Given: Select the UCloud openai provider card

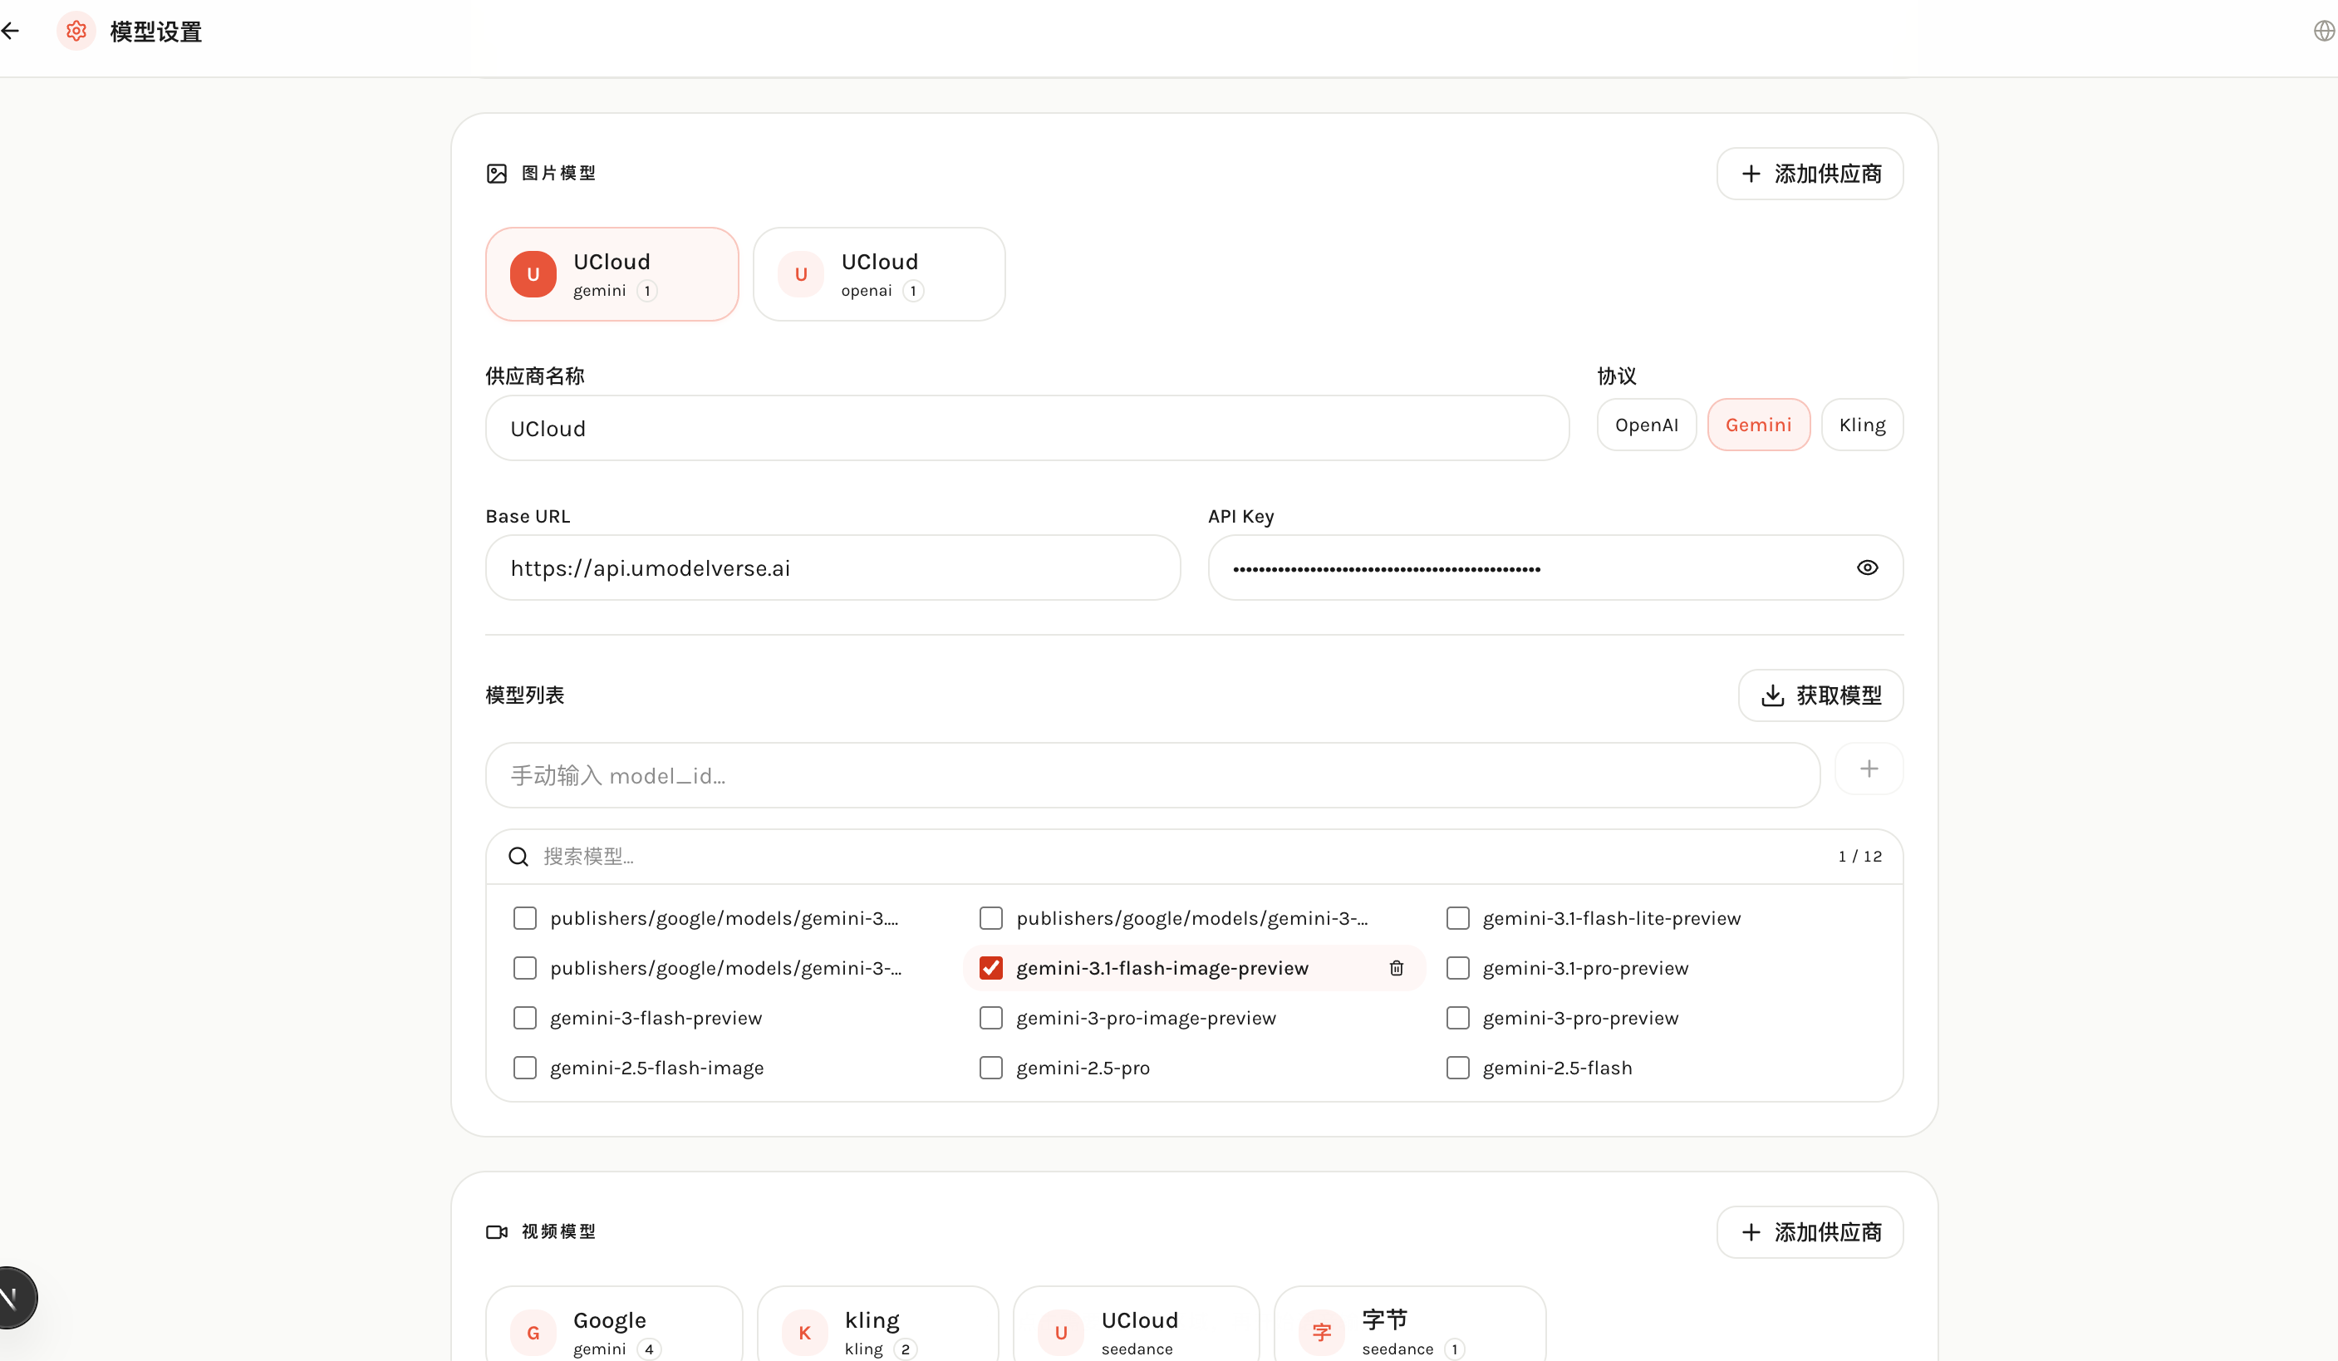Looking at the screenshot, I should (878, 275).
